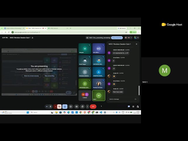Click Stop presenting in infinity mirror notice

(50, 76)
